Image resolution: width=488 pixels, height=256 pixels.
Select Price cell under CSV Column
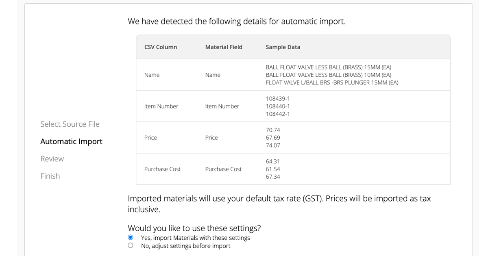click(x=150, y=138)
